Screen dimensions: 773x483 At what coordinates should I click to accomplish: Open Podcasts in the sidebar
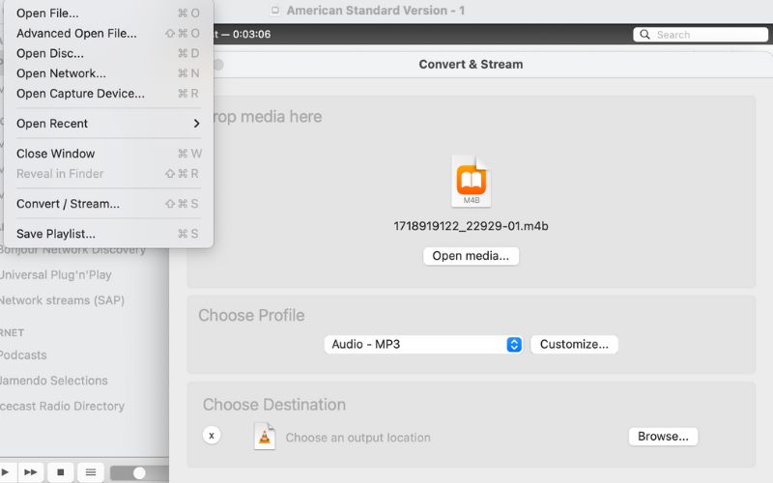coord(23,355)
